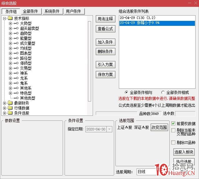Click the indicator icon beside 龙系
Screen dimensions: 199x179
(16, 78)
